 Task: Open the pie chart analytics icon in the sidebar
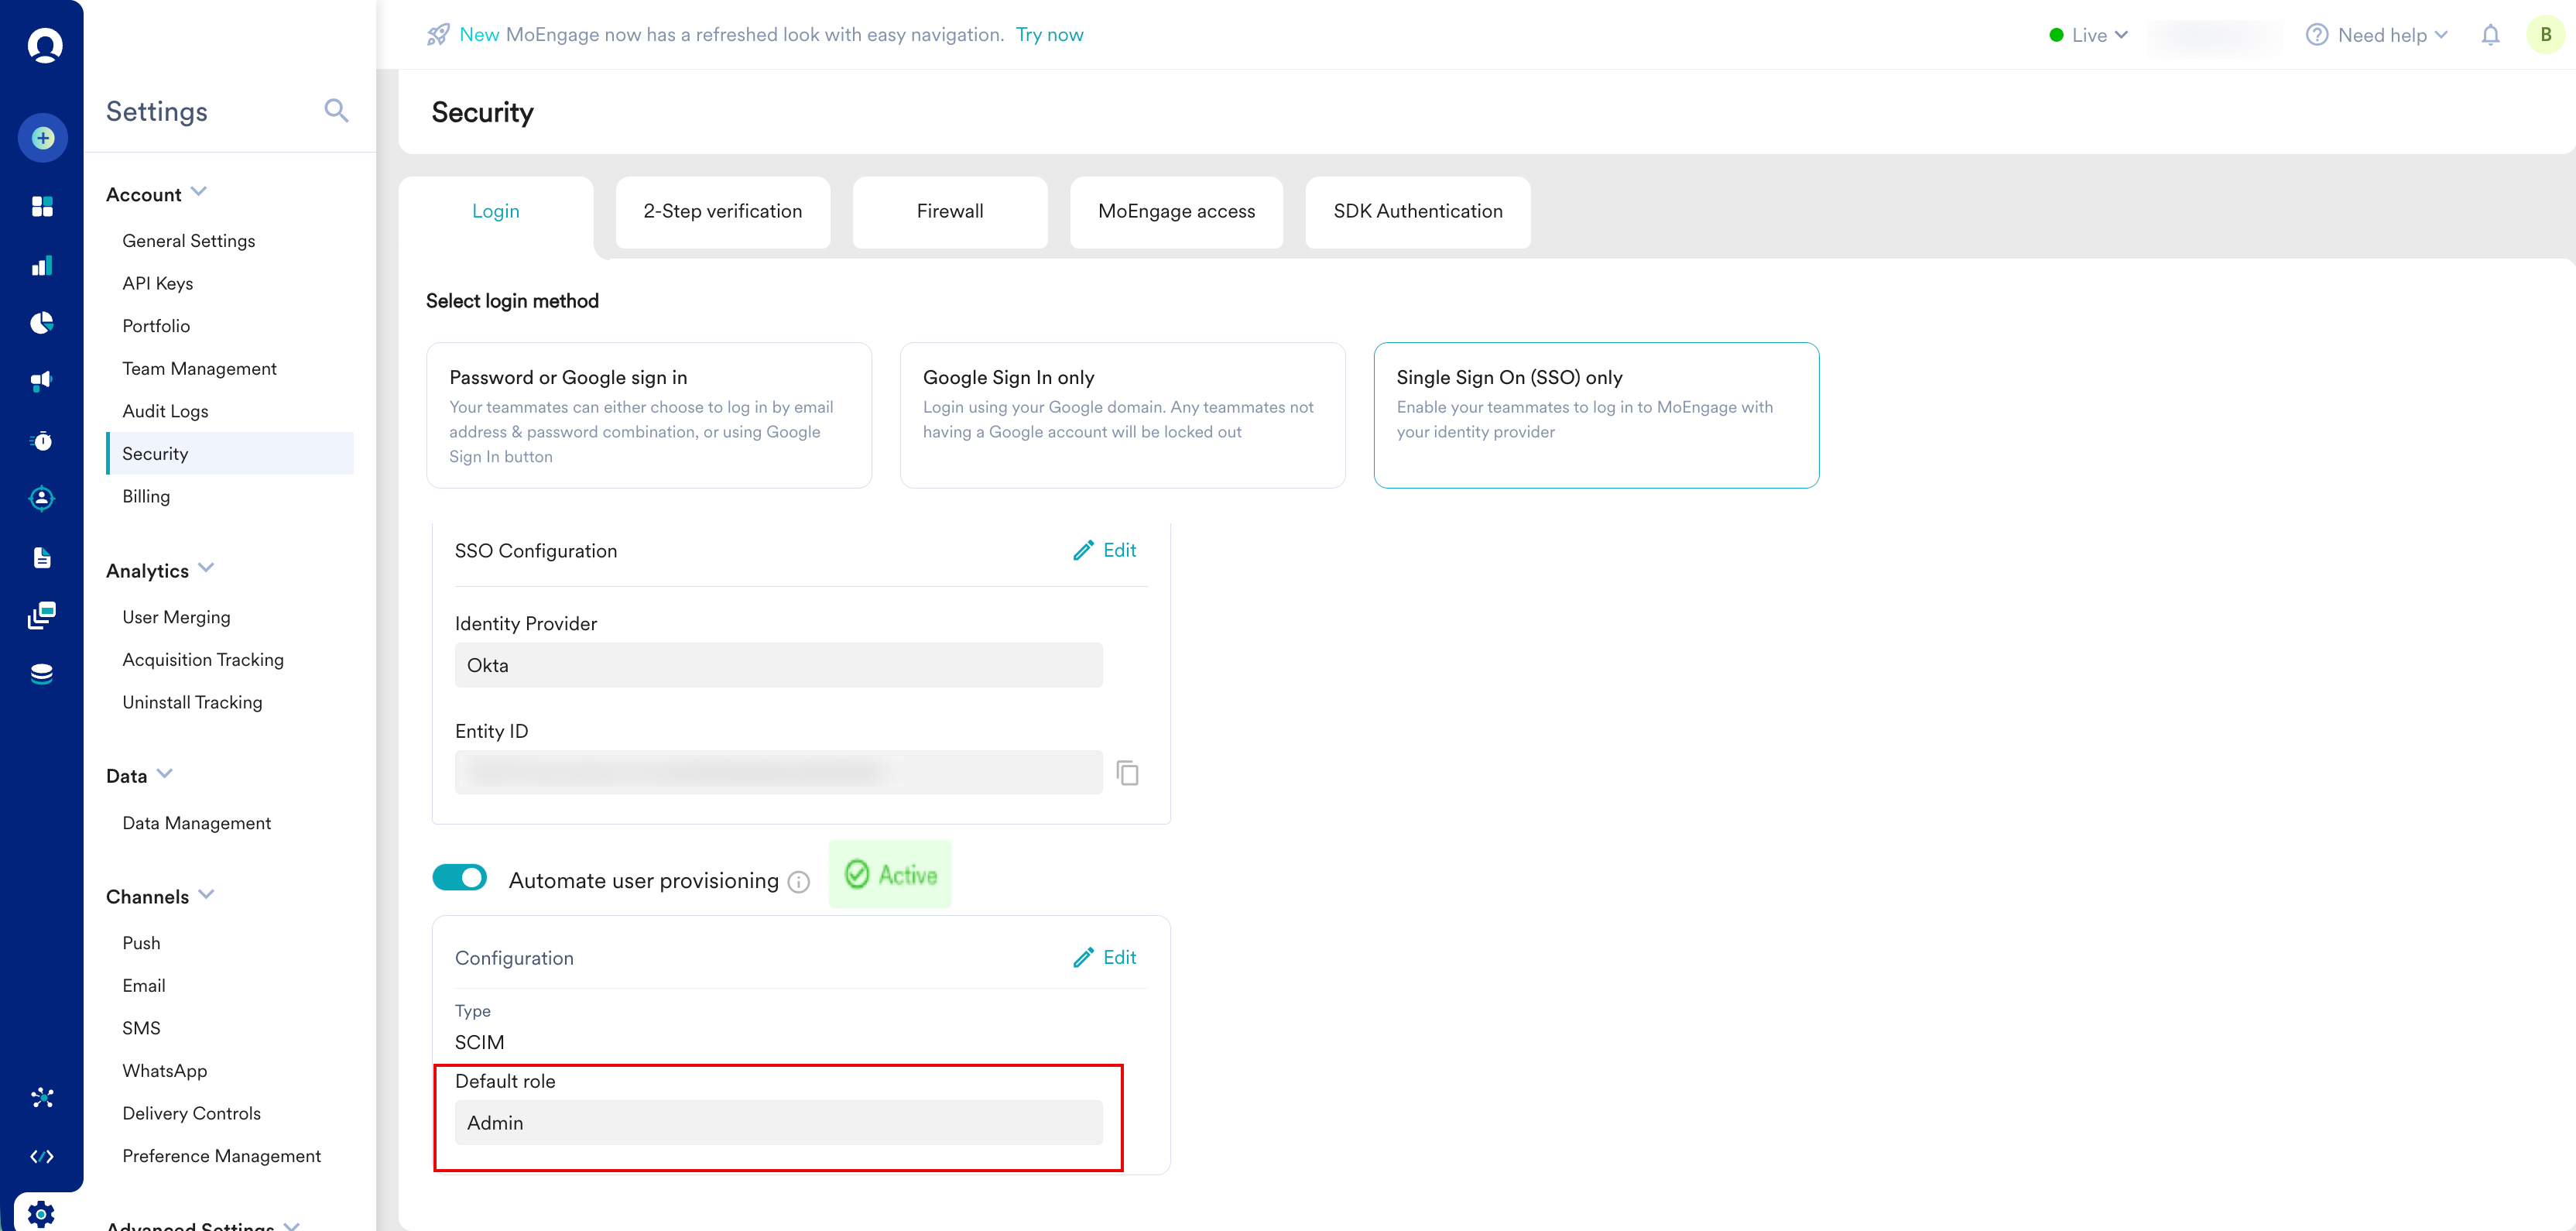[x=42, y=323]
